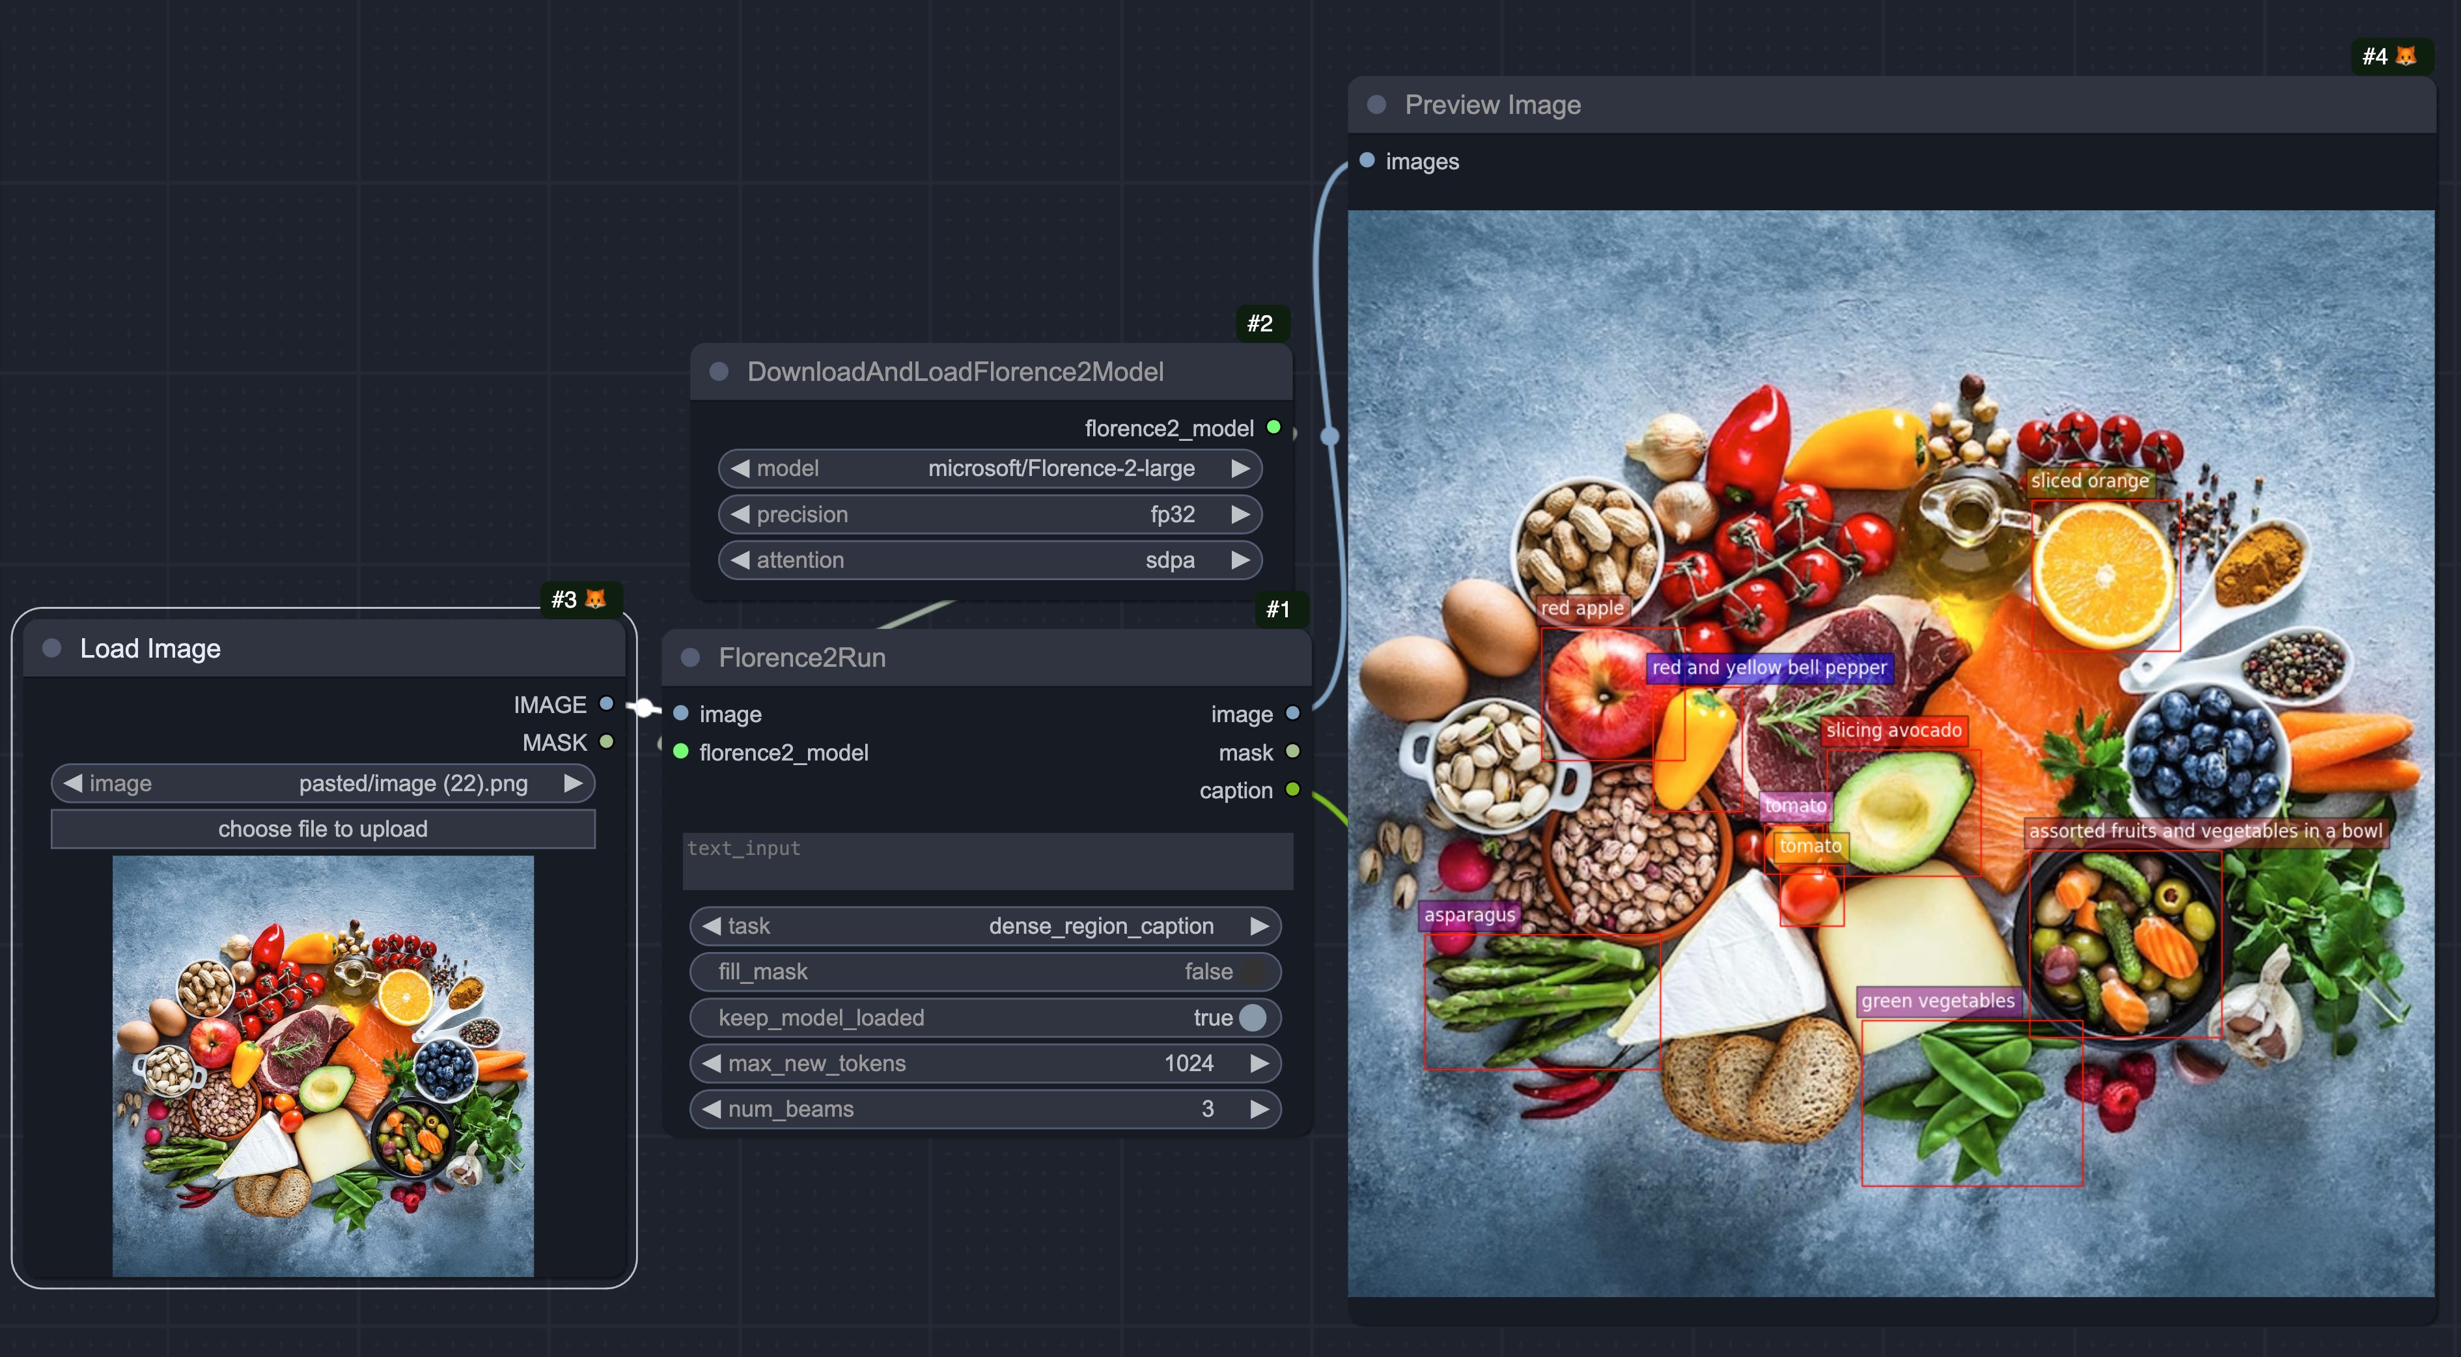Screen dimensions: 2461x1357
Task: Click the IMAGE output slot on Load Image
Action: pos(605,705)
